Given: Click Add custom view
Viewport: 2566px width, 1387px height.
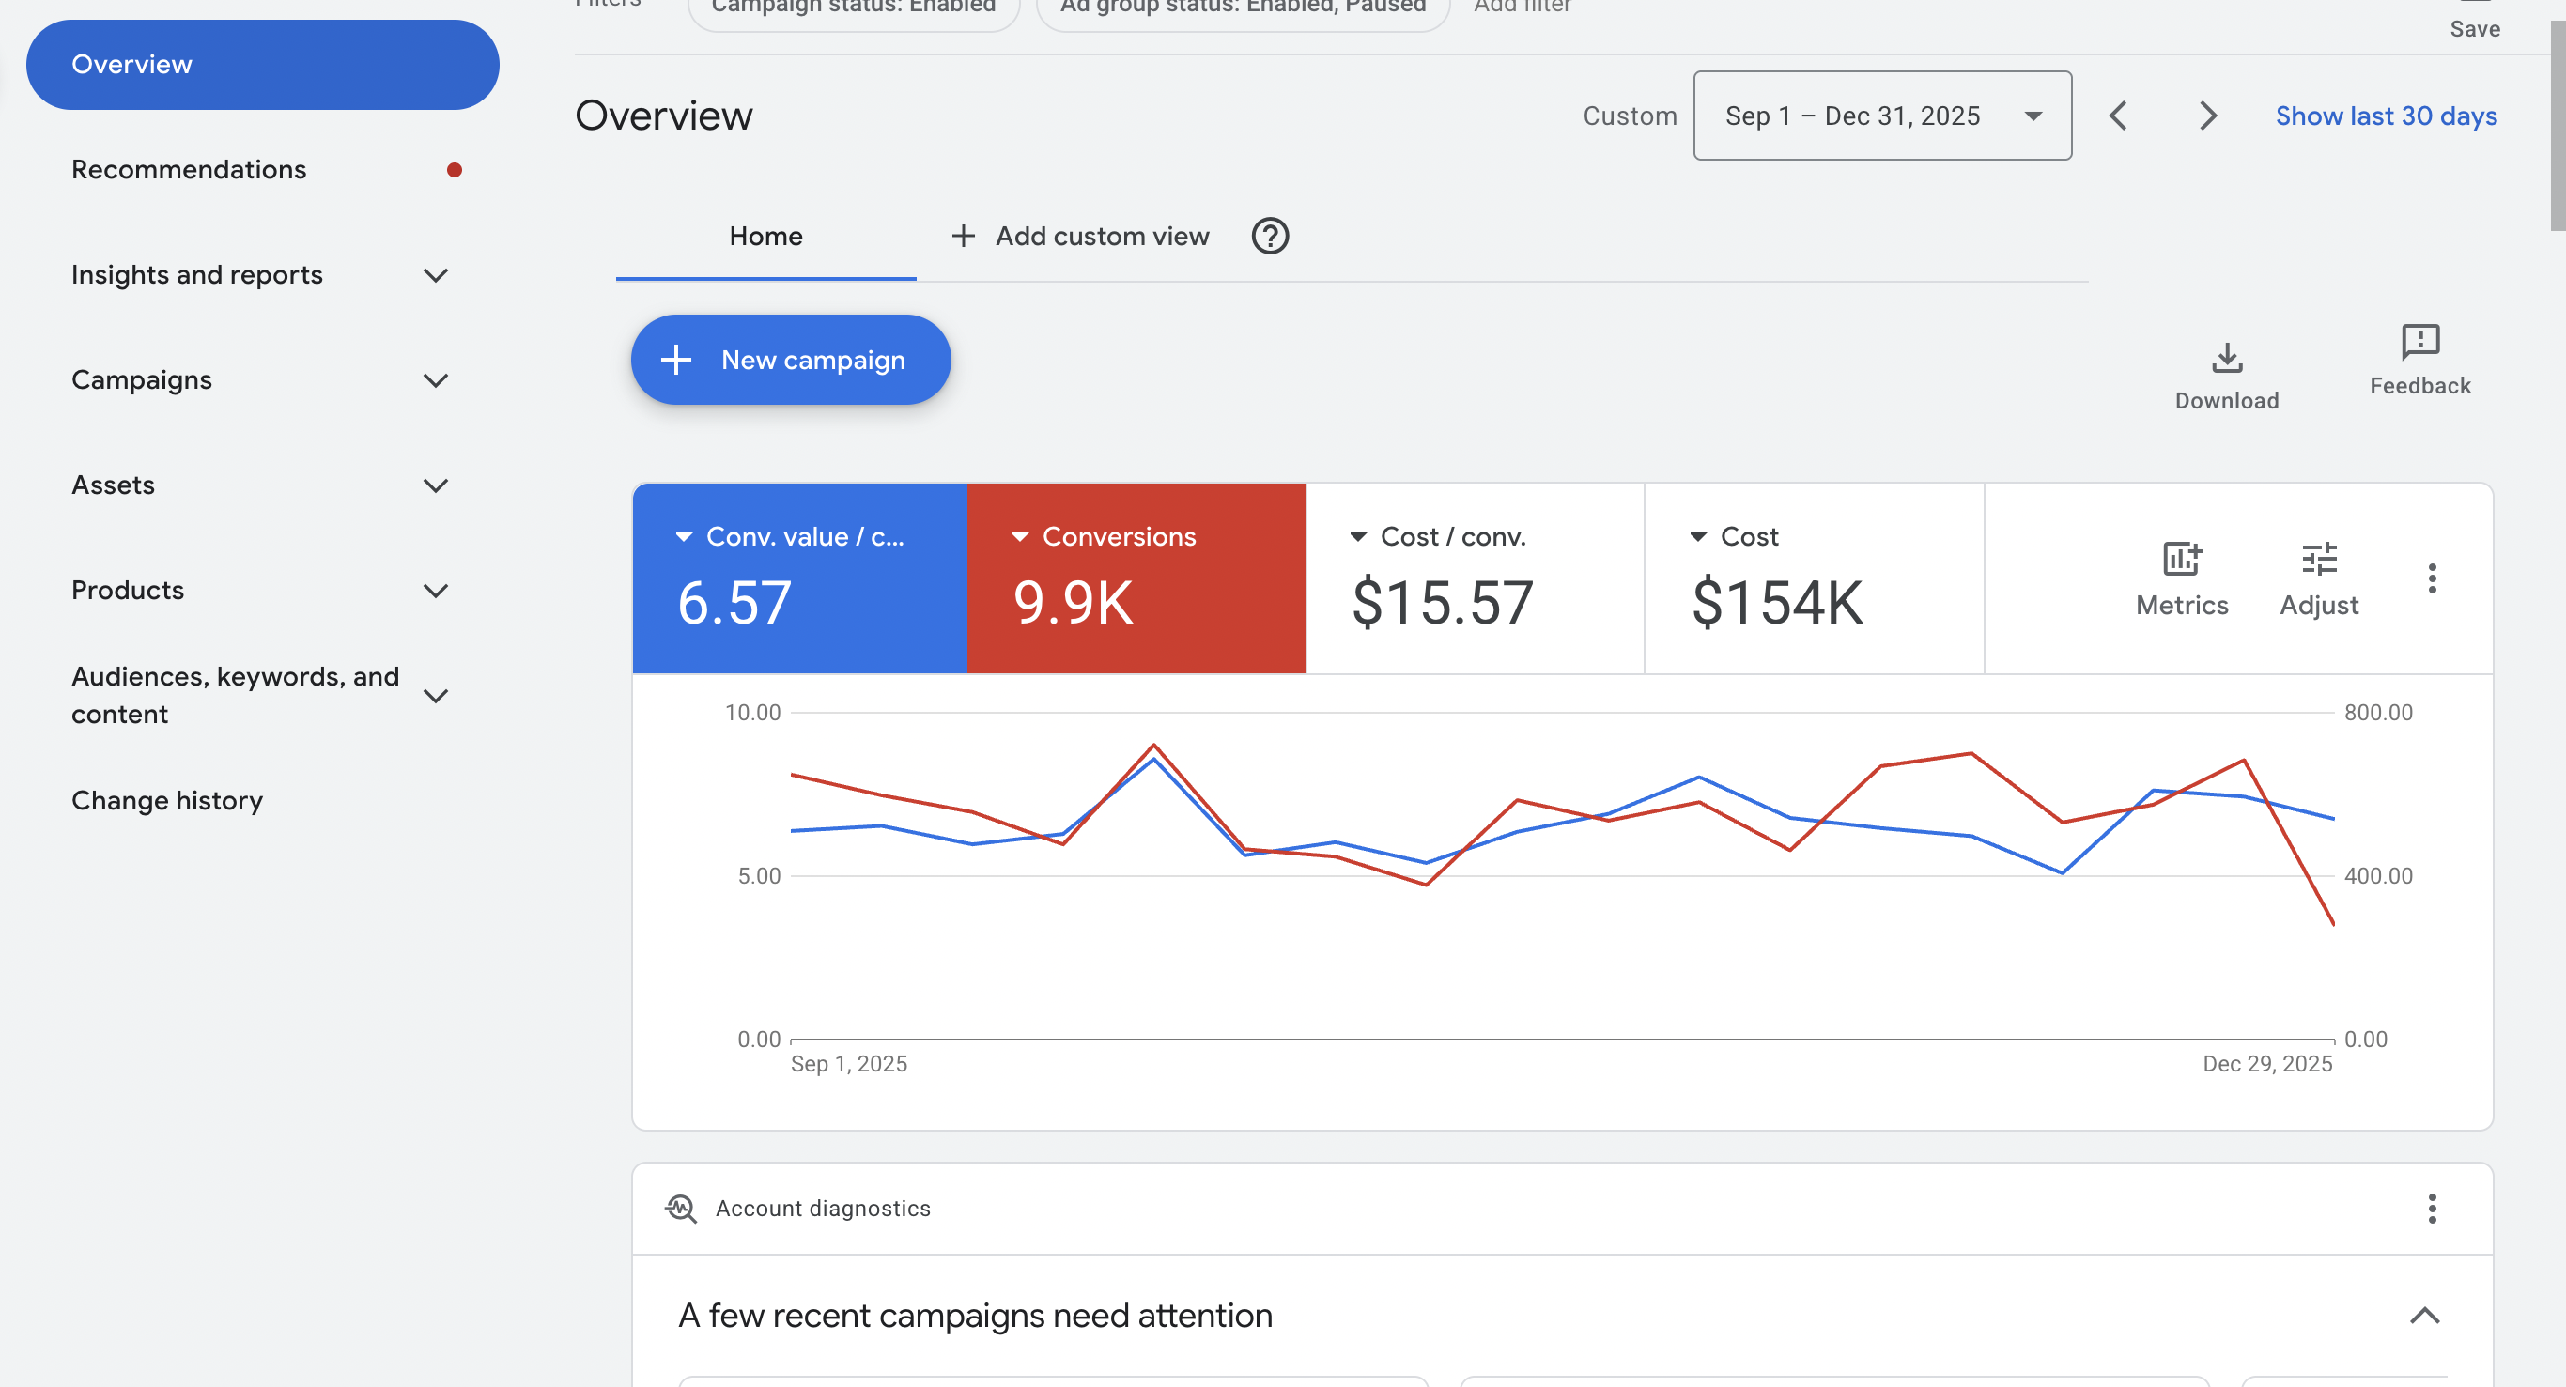Looking at the screenshot, I should click(x=1081, y=236).
